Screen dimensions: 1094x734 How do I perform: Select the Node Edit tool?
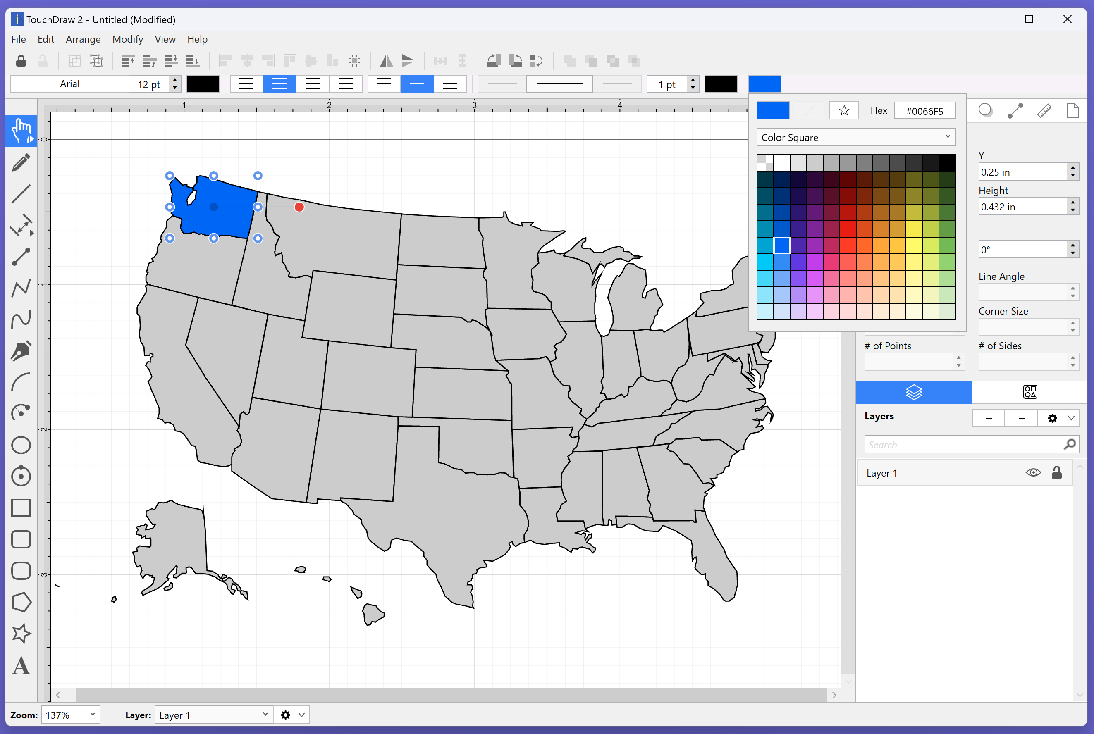click(x=22, y=256)
